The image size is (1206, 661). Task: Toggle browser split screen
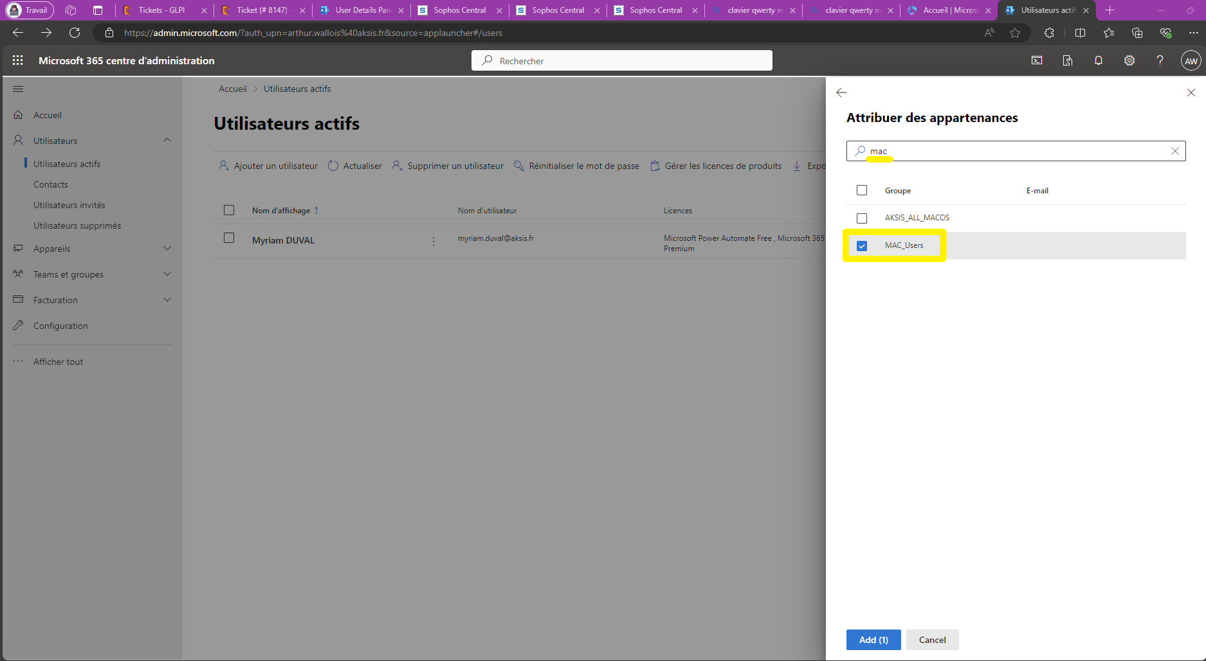(x=1081, y=33)
